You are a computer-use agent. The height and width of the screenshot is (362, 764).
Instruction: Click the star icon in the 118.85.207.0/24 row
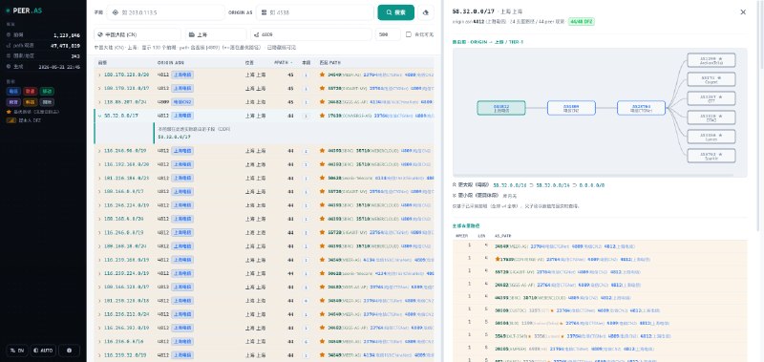pos(322,102)
